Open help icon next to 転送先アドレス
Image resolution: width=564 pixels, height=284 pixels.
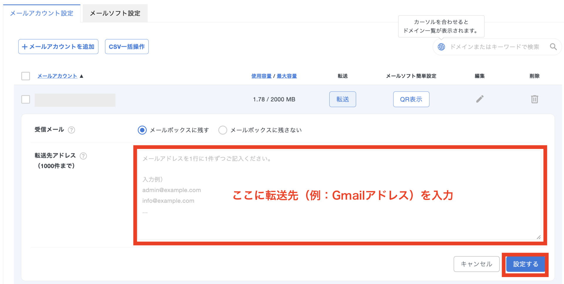click(83, 156)
